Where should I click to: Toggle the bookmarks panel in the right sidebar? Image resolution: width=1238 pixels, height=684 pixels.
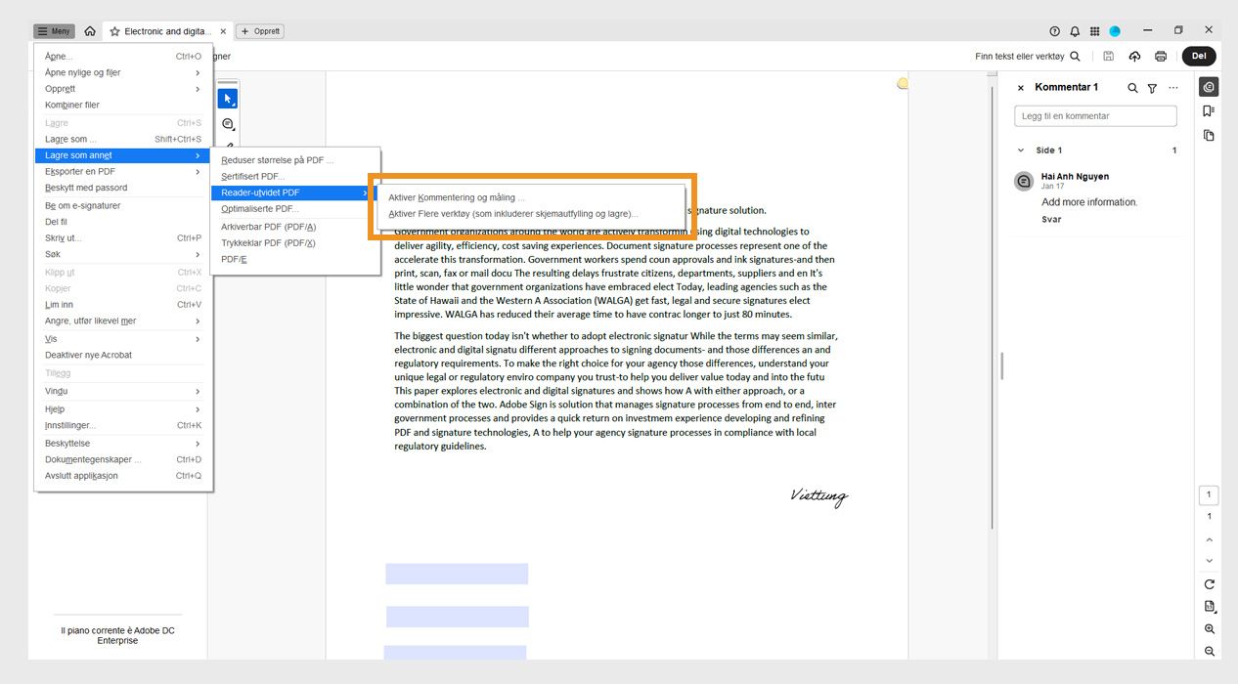click(1209, 110)
